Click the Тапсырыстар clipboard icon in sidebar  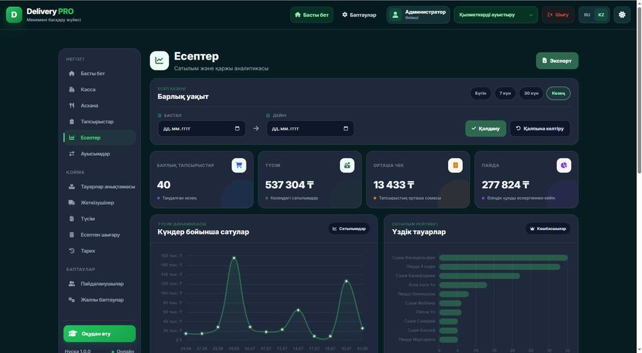(72, 122)
